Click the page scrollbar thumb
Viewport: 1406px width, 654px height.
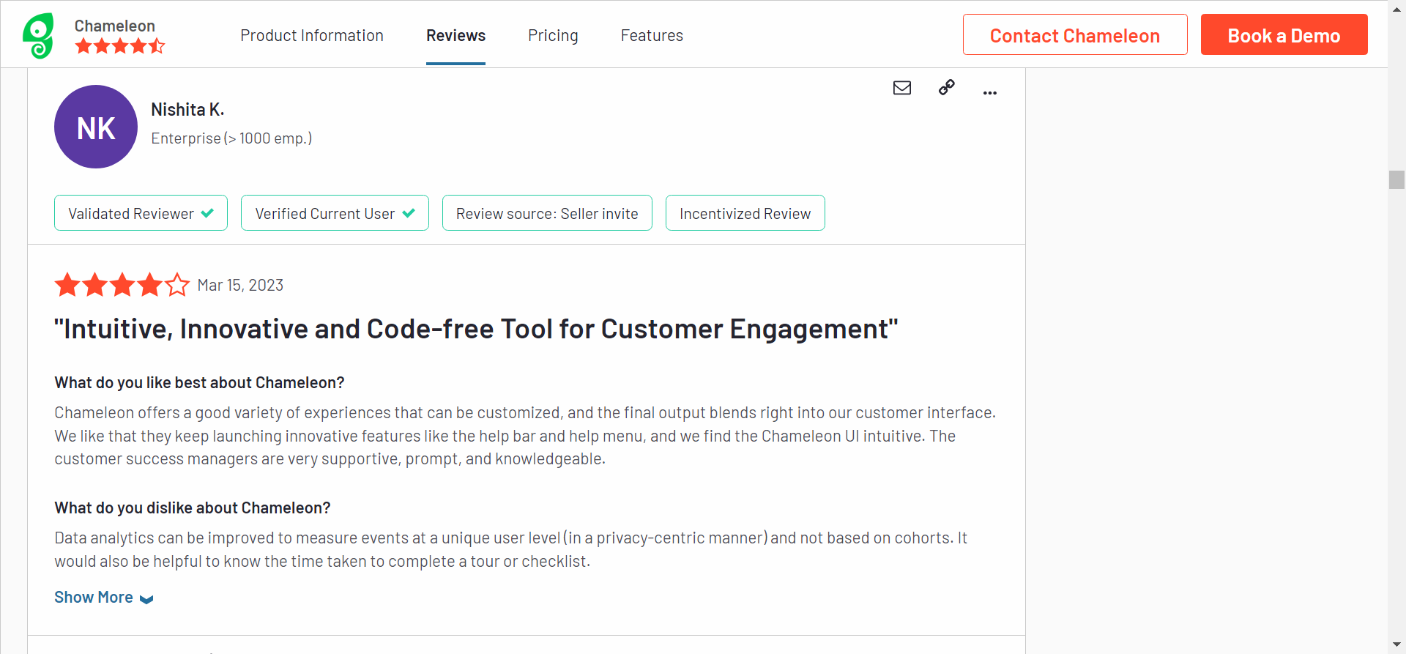(1396, 179)
